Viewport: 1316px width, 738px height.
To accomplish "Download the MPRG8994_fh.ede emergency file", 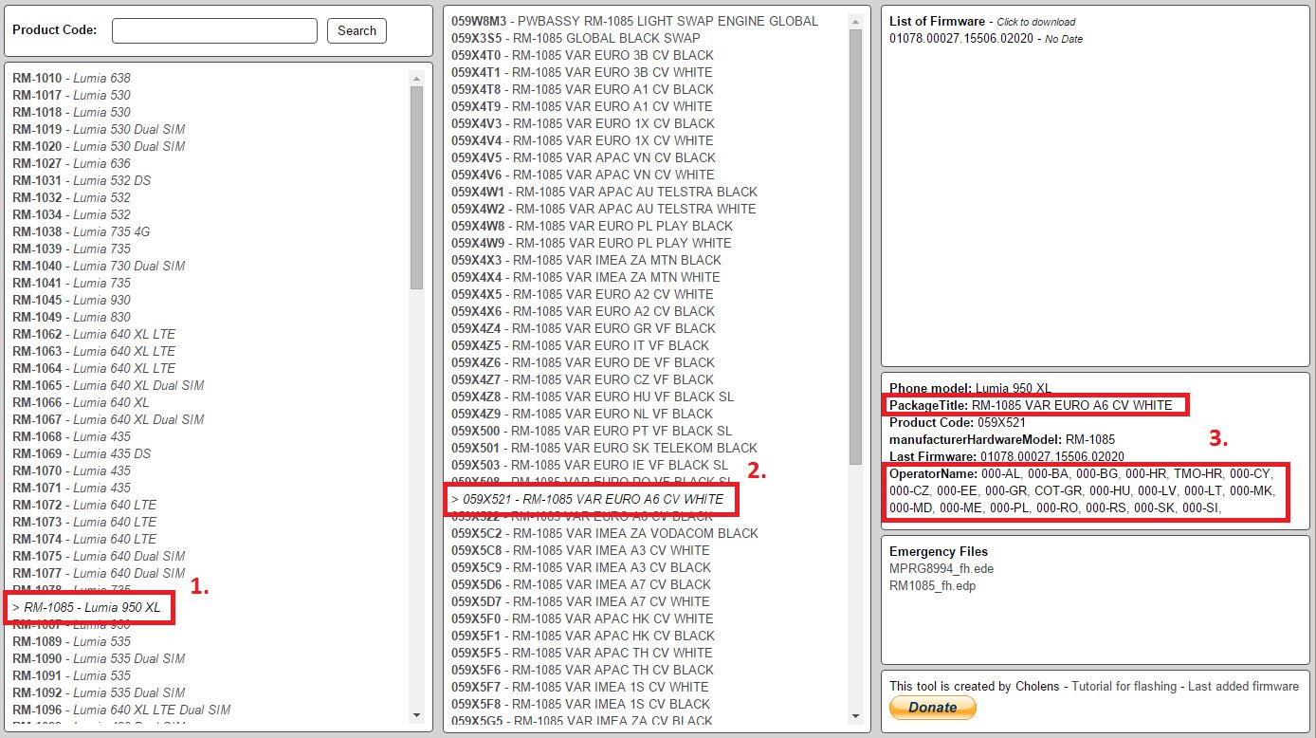I will (941, 568).
